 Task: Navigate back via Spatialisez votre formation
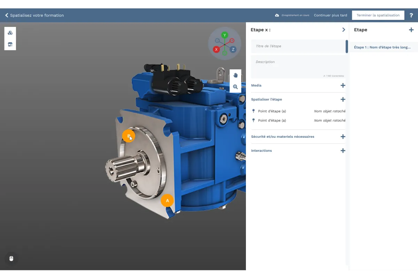coord(34,15)
